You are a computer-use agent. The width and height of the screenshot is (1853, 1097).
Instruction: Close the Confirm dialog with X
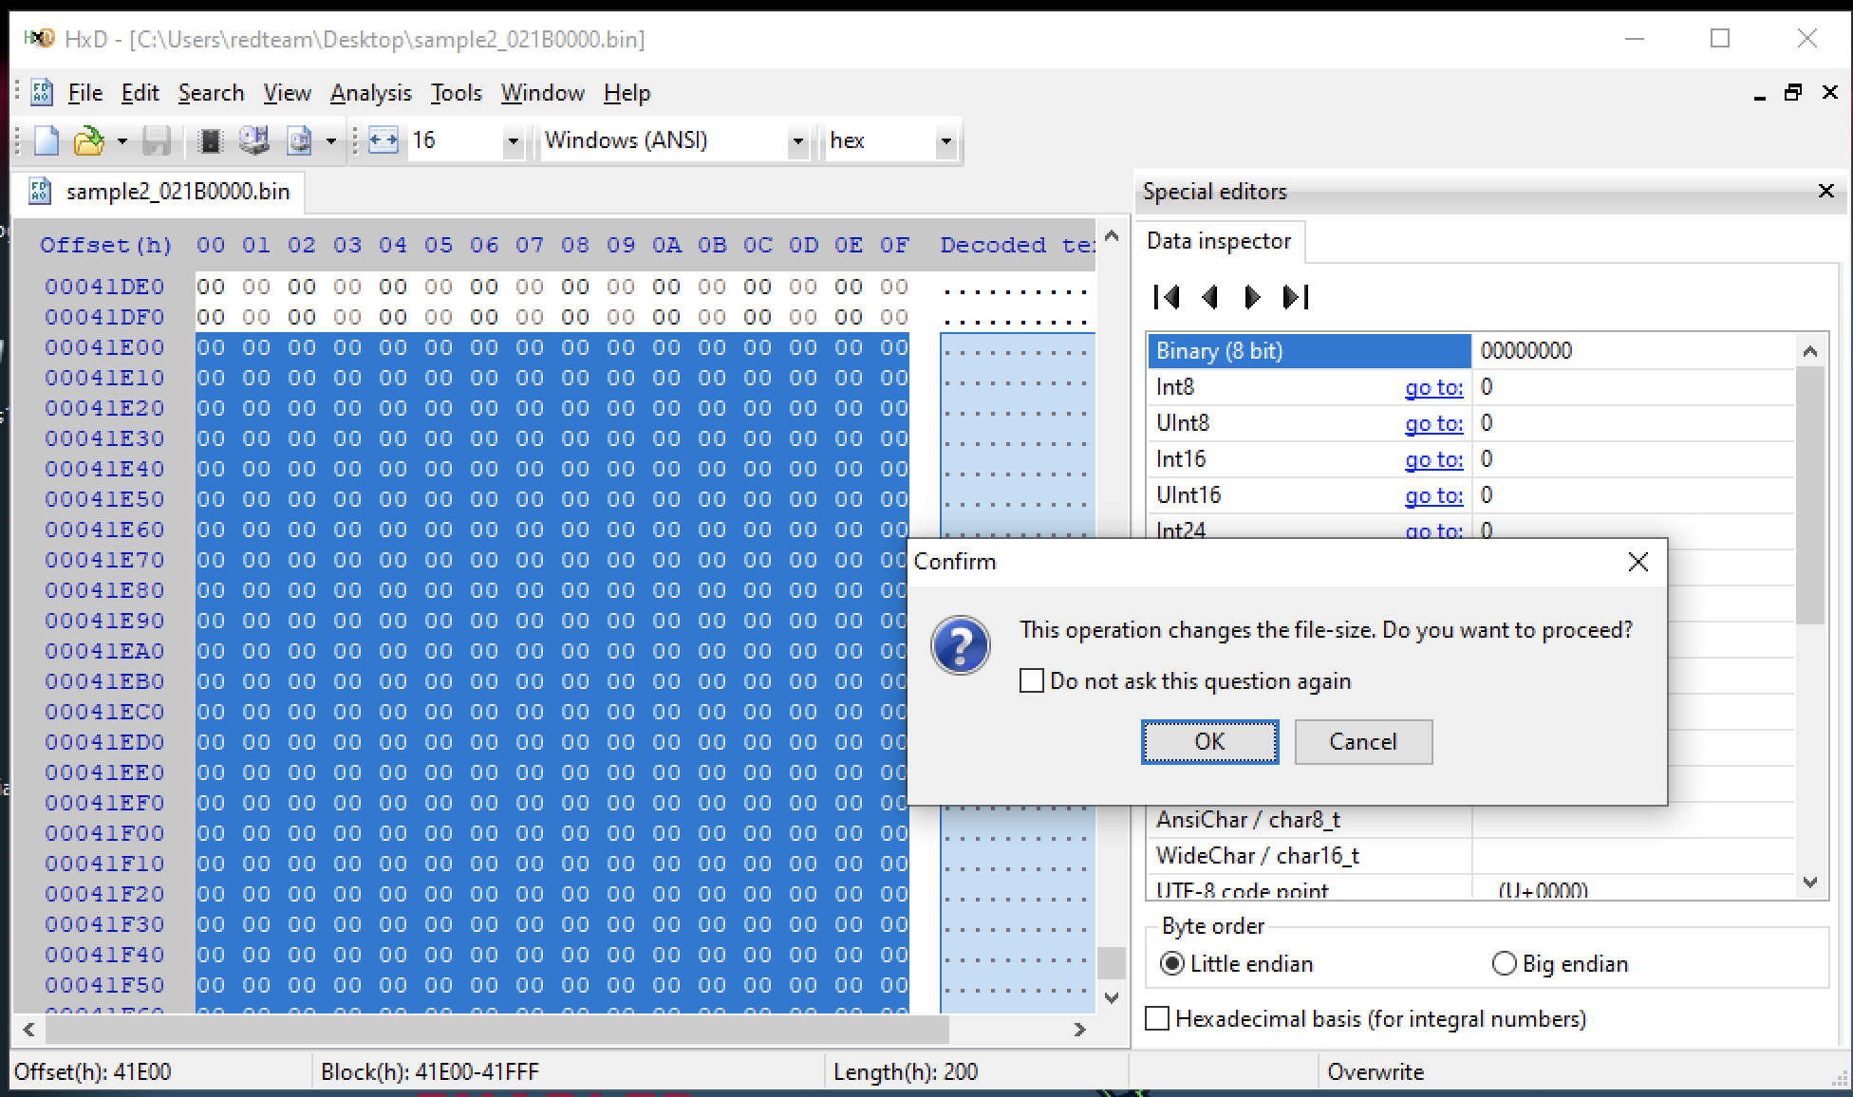pyautogui.click(x=1638, y=562)
